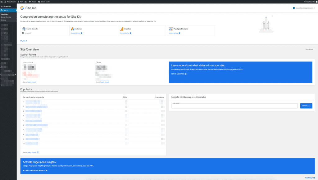318x180 pixels.
Task: Select the Site Kit sidebar menu item
Action: 8,10
